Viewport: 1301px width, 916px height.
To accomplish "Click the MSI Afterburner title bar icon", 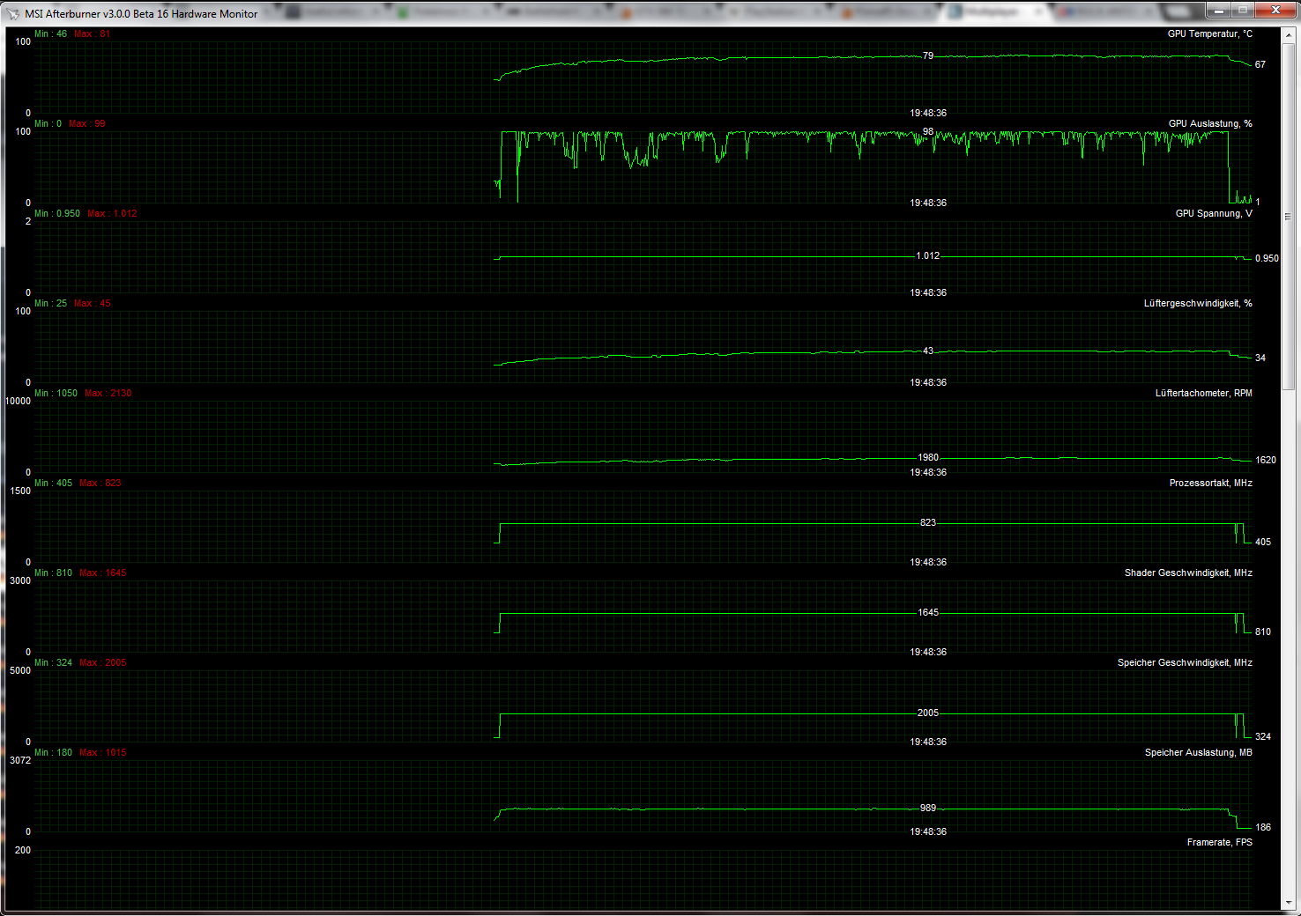I will pyautogui.click(x=13, y=14).
